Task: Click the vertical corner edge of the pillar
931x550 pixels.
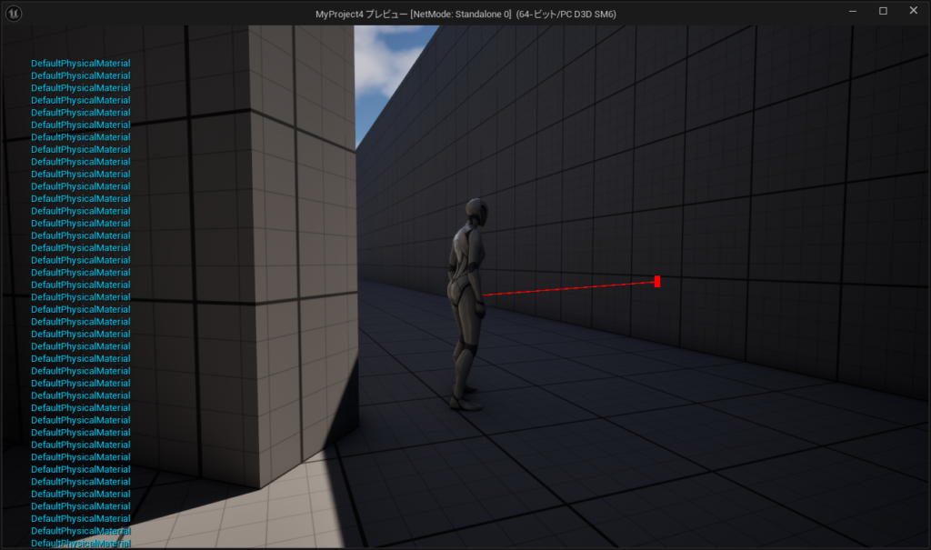Action: click(252, 273)
